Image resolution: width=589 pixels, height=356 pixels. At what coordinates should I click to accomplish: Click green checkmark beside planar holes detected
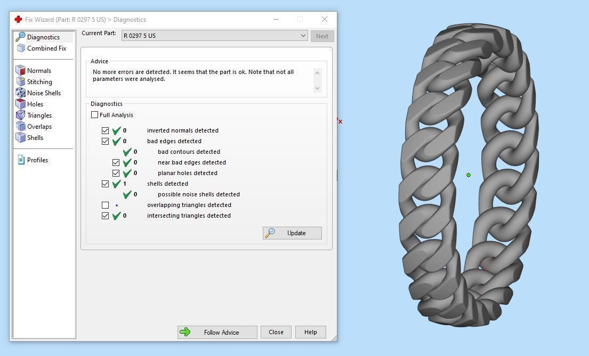[x=127, y=173]
